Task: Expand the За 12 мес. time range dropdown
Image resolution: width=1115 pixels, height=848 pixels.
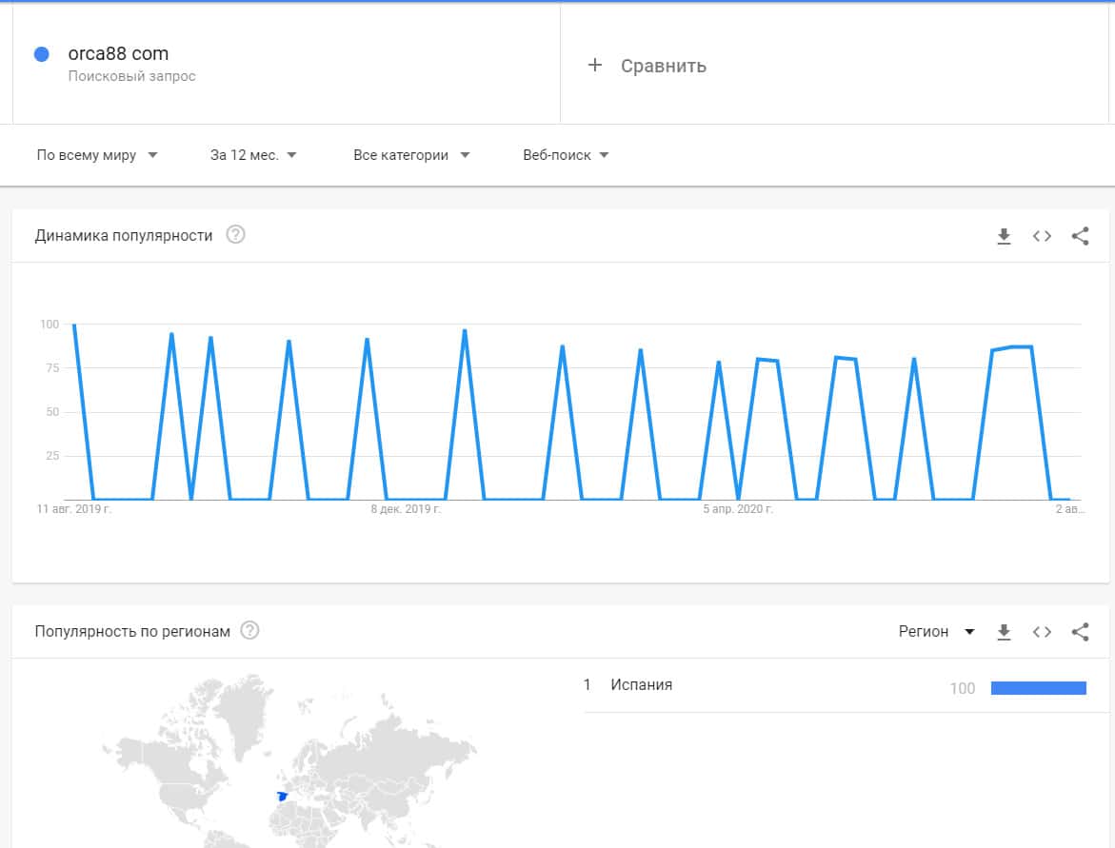Action: click(x=253, y=155)
